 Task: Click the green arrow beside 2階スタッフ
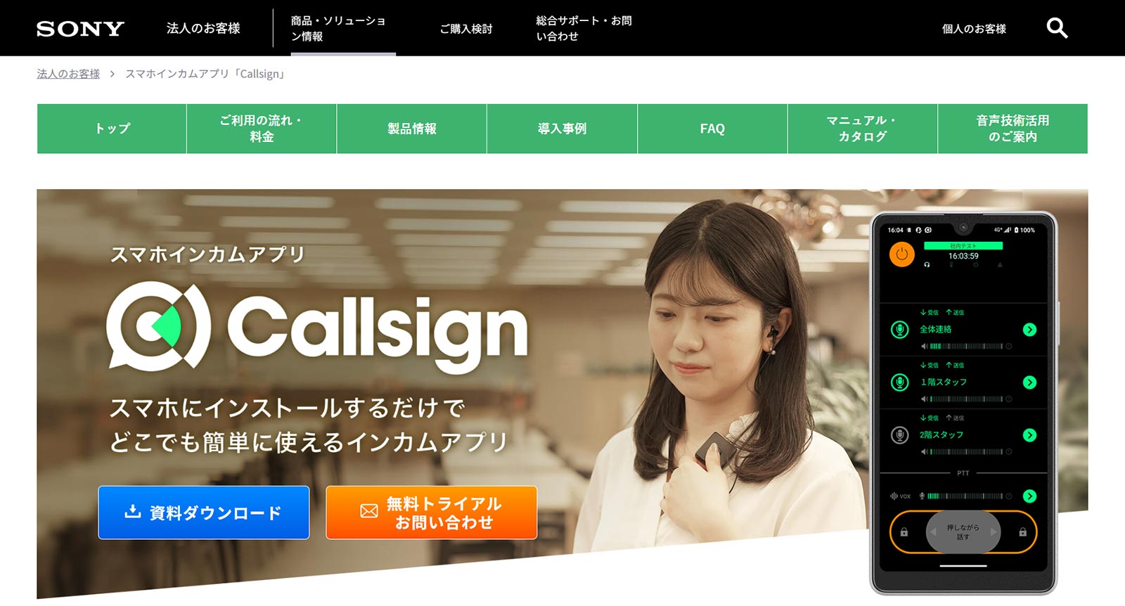point(1029,435)
